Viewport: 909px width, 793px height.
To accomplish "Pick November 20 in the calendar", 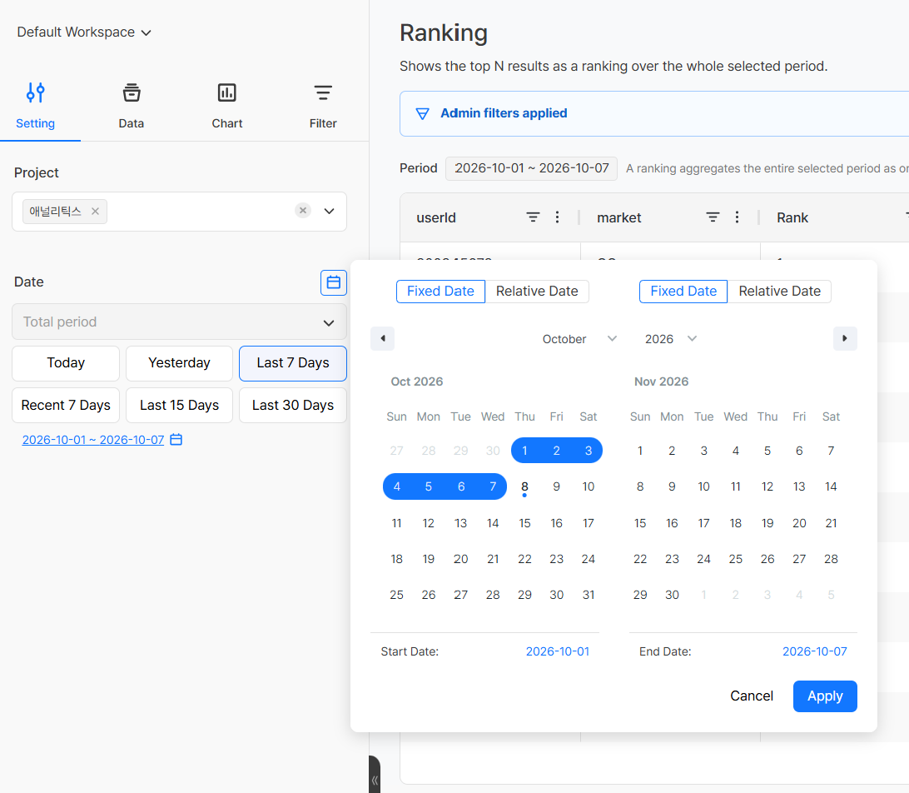I will [x=799, y=523].
